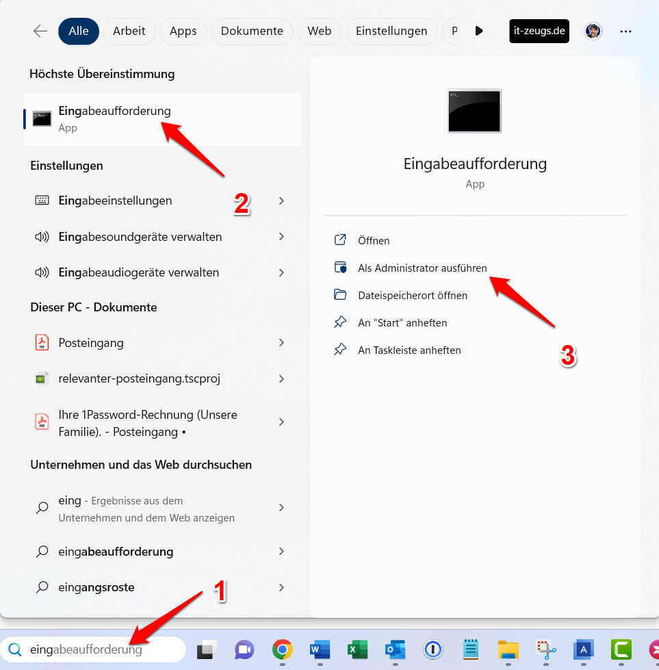Launch Outlook from the taskbar
Image resolution: width=659 pixels, height=670 pixels.
point(396,649)
